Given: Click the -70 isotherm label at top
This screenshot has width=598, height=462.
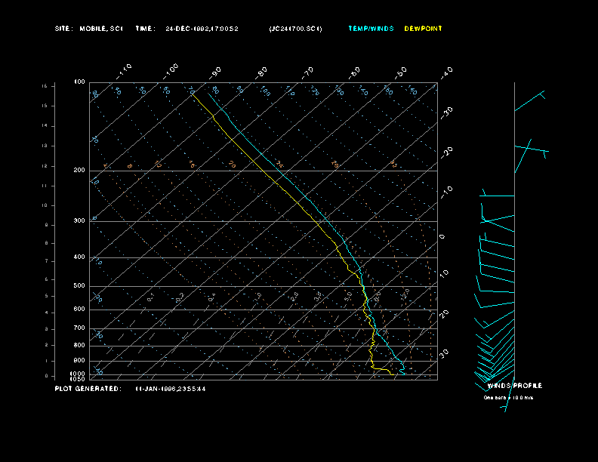Looking at the screenshot, I should [307, 73].
